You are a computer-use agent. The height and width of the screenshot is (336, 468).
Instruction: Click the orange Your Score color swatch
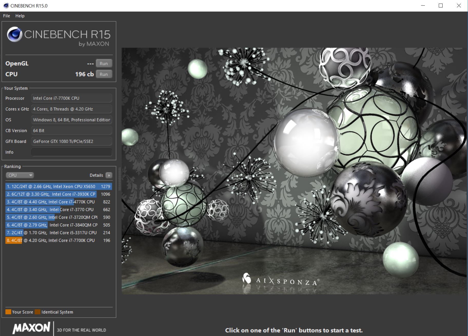(8, 312)
